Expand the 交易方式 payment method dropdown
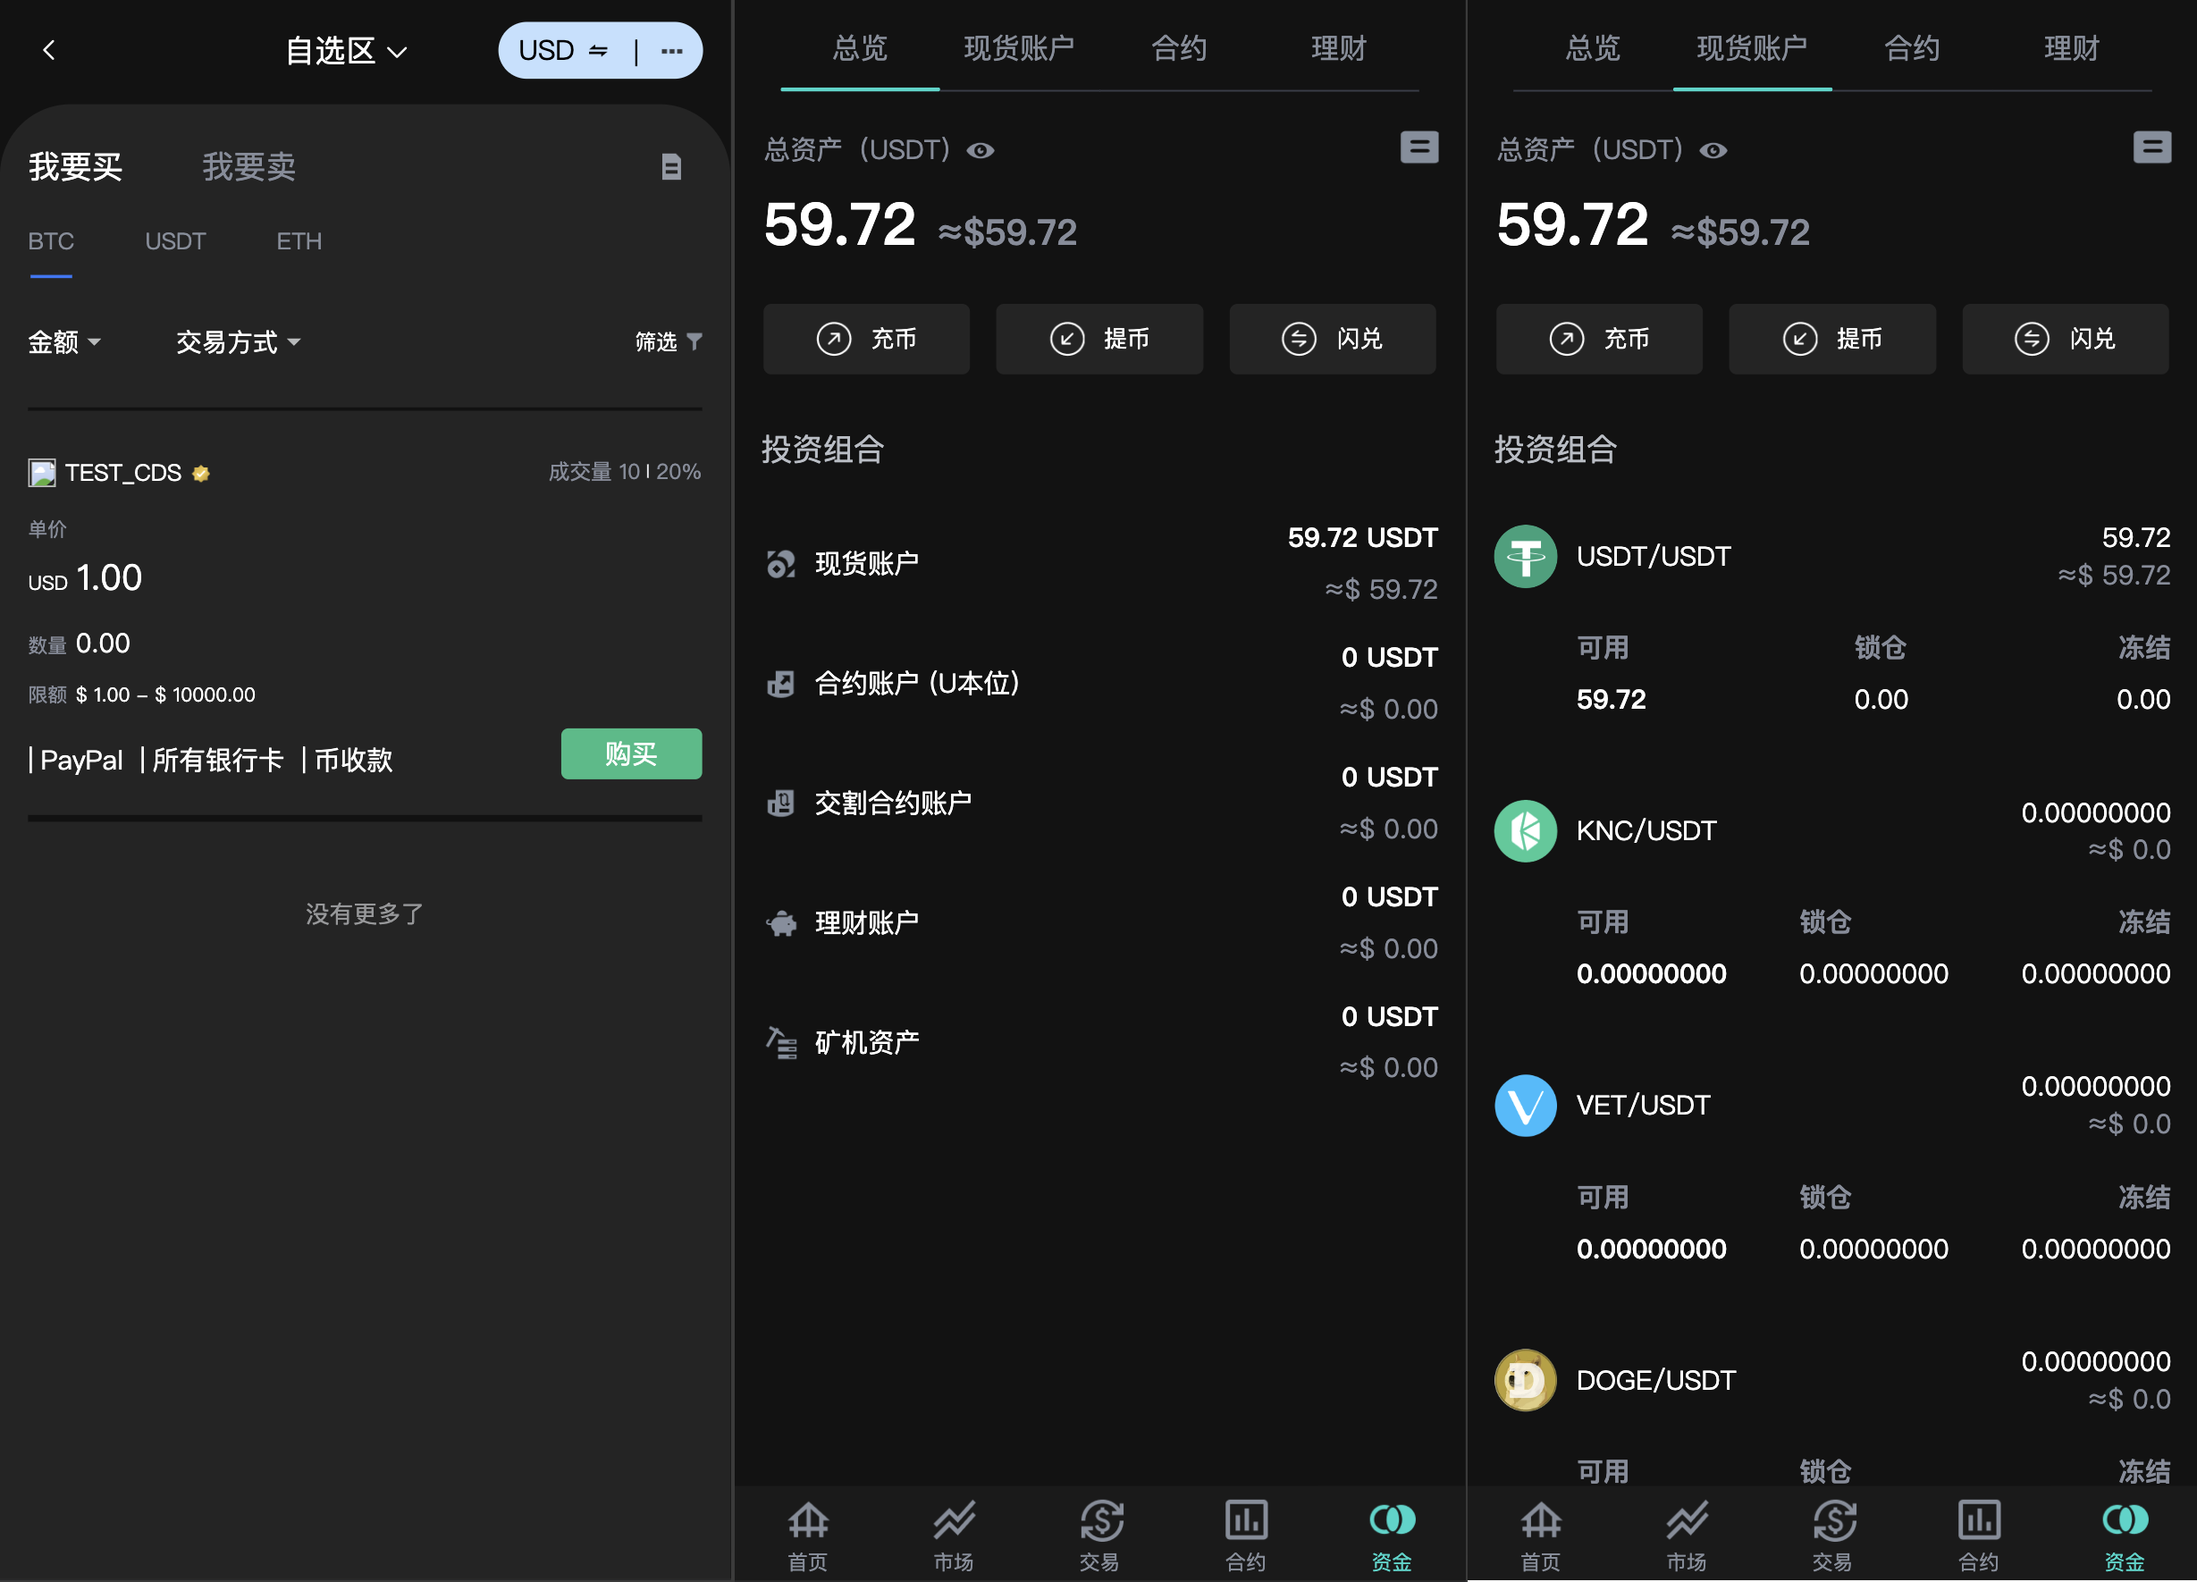Viewport: 2197px width, 1582px height. point(239,342)
